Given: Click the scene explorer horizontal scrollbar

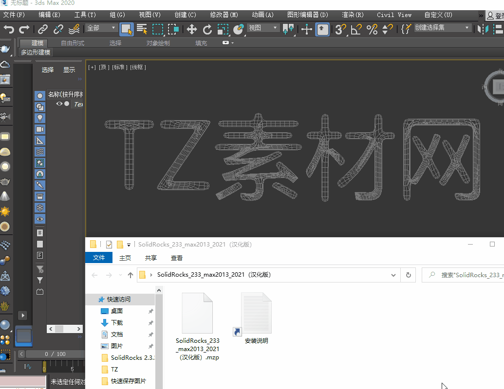Looking at the screenshot, I should 65,329.
